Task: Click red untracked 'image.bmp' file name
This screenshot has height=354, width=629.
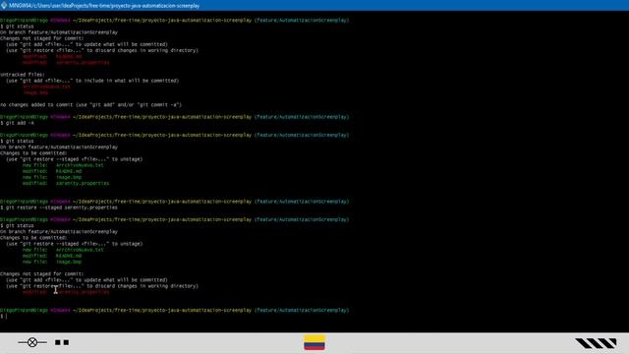Action: point(35,92)
